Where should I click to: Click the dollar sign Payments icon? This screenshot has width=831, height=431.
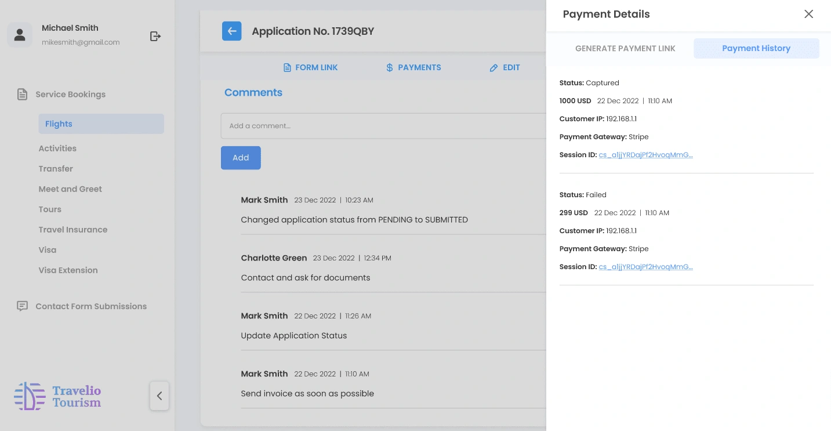pyautogui.click(x=390, y=68)
